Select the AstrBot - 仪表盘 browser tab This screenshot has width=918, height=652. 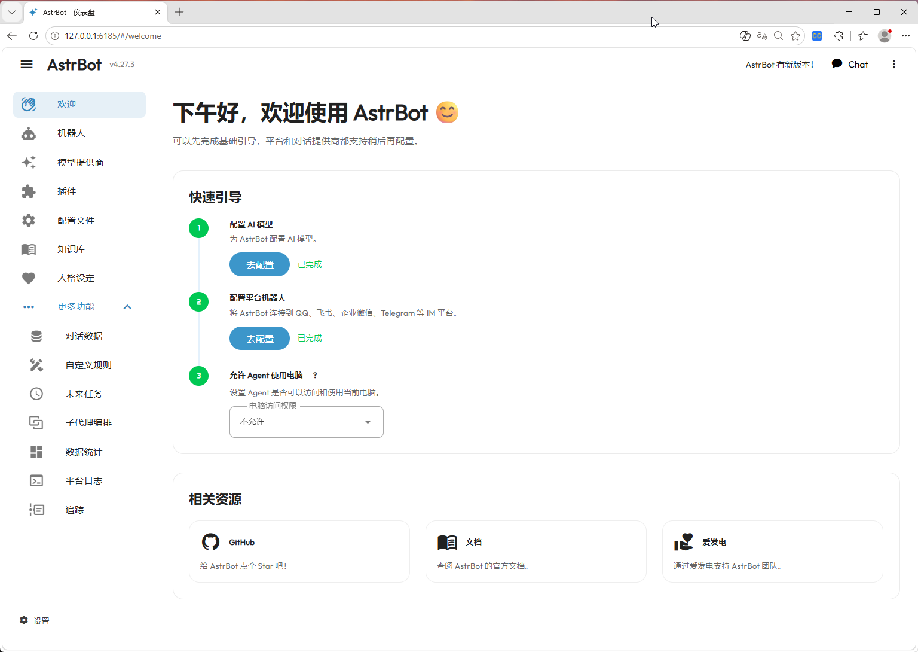point(94,12)
